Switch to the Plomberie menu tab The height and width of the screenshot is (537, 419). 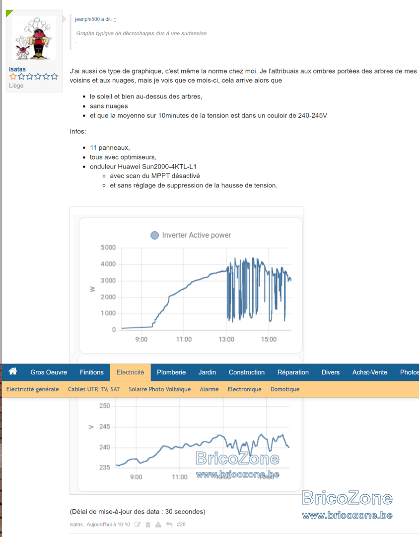171,372
